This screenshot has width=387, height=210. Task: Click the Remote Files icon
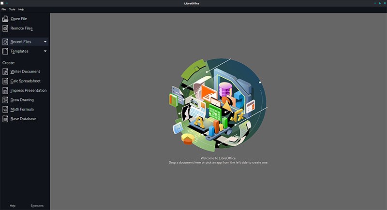point(5,28)
